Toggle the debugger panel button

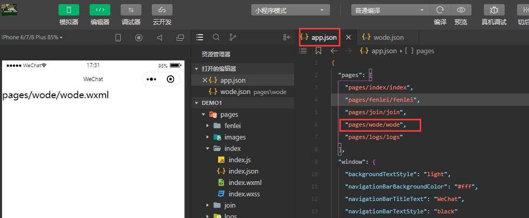(131, 10)
